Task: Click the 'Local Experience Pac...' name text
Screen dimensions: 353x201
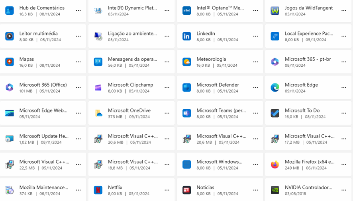Action: click(309, 33)
